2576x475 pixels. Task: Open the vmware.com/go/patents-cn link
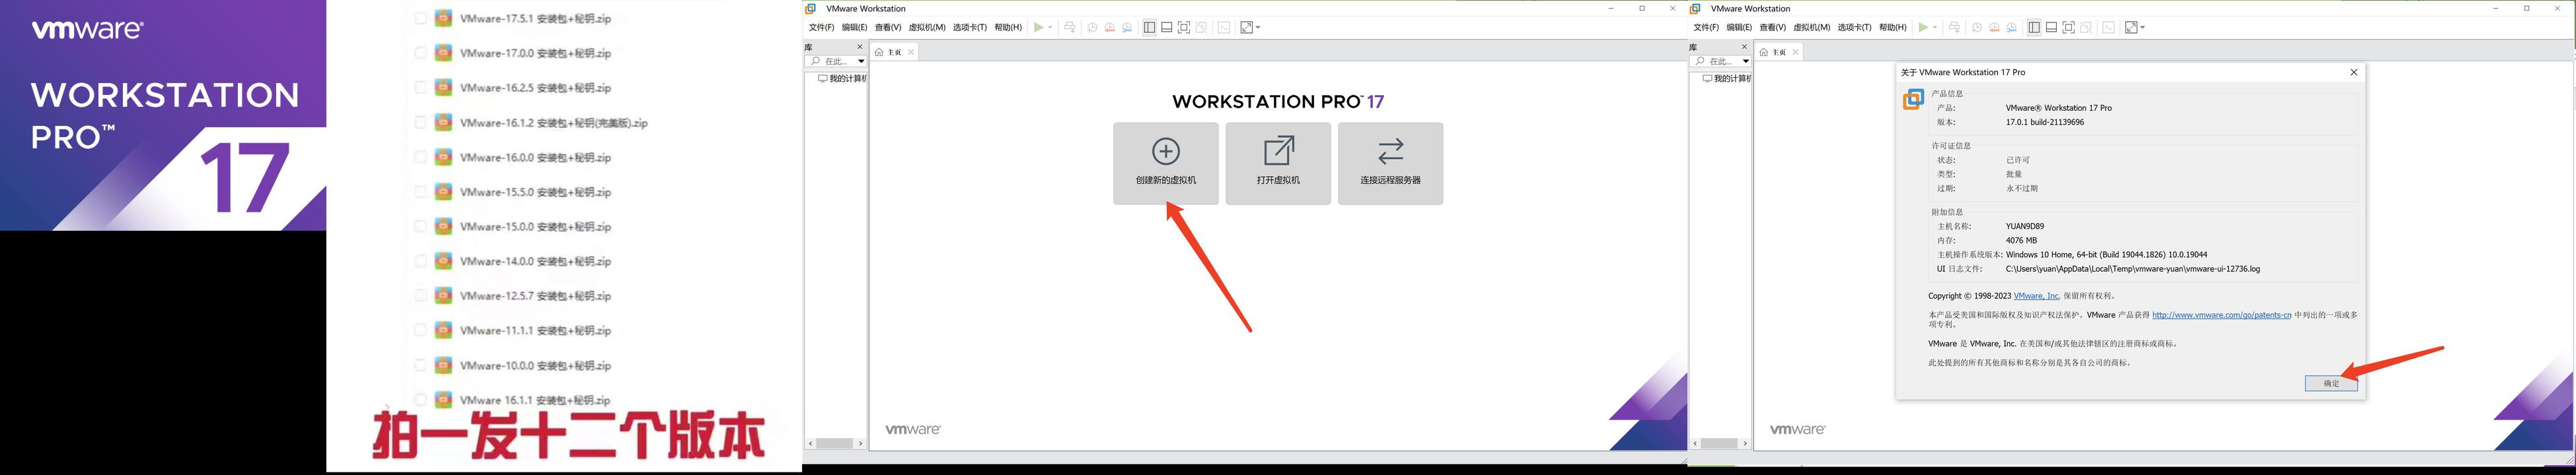2221,314
